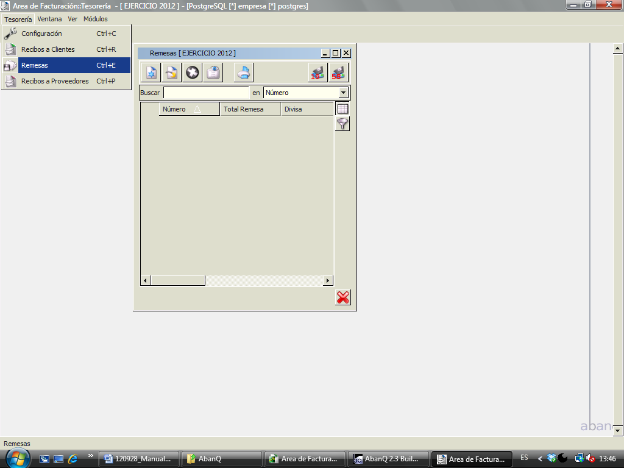The image size is (624, 468).
Task: Click the Divisa column header
Action: [307, 109]
